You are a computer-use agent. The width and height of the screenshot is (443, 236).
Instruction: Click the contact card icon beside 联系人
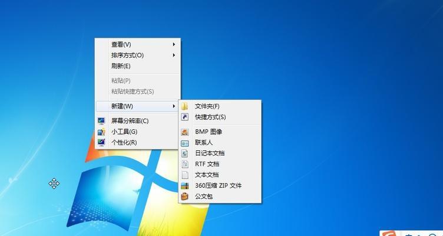click(x=185, y=143)
